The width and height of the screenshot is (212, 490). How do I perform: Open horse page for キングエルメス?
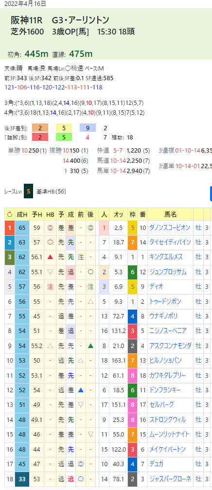point(166,257)
